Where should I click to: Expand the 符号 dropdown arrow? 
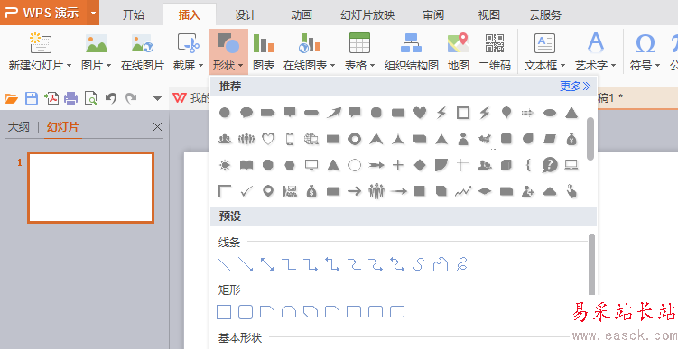[x=657, y=66]
